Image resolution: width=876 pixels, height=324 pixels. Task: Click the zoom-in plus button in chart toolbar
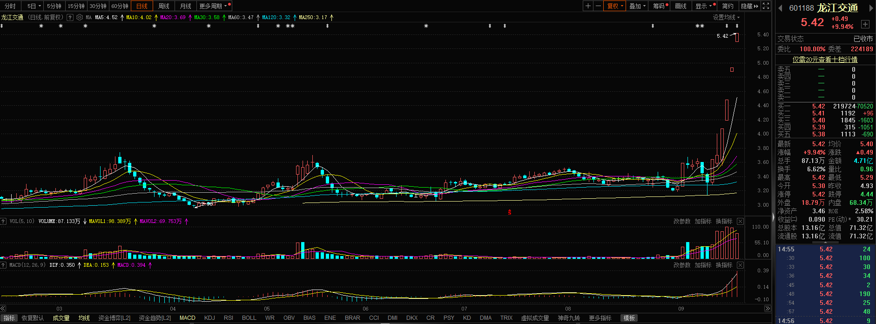pyautogui.click(x=588, y=6)
